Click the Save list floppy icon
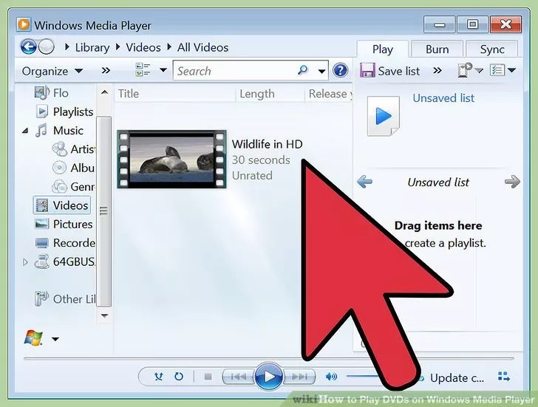This screenshot has width=538, height=407. click(367, 70)
